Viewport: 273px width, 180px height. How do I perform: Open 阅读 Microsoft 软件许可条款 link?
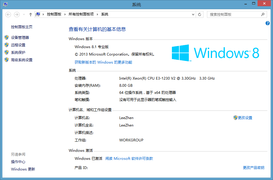click(x=129, y=158)
